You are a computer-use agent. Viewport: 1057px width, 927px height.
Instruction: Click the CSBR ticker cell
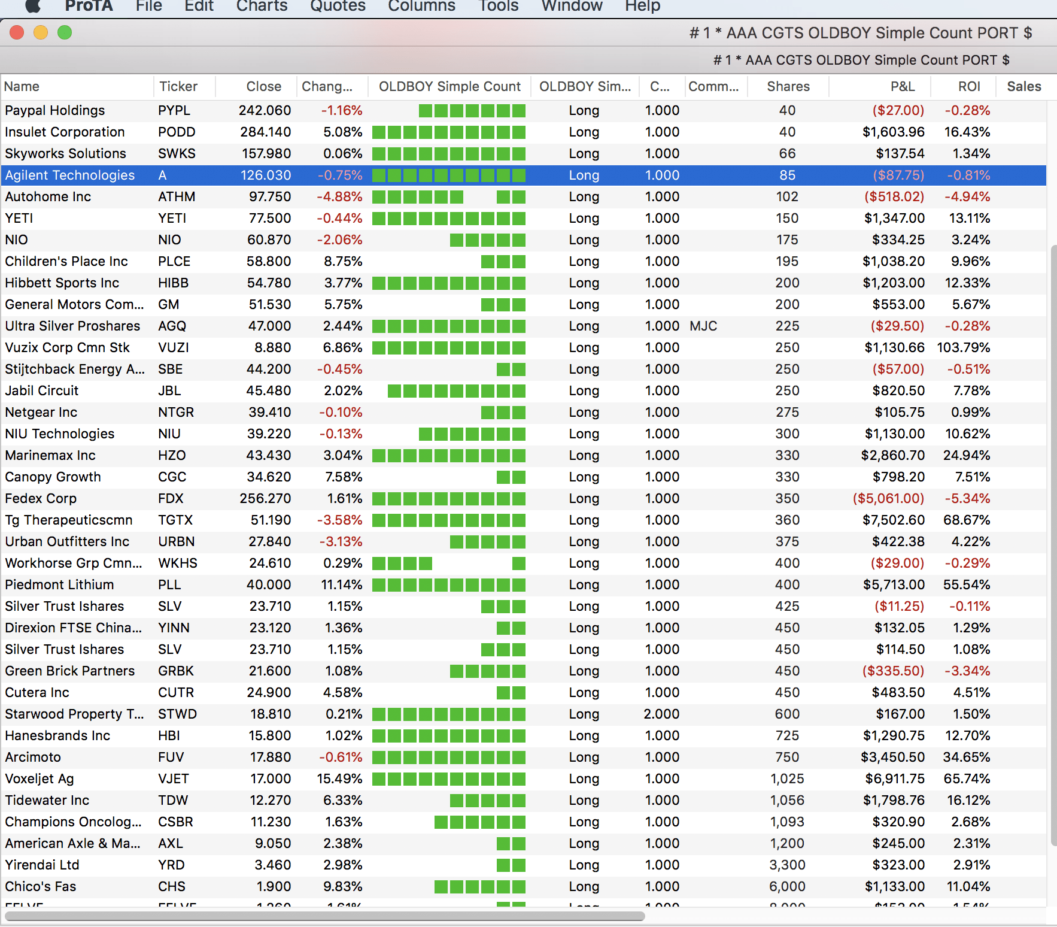click(x=175, y=822)
